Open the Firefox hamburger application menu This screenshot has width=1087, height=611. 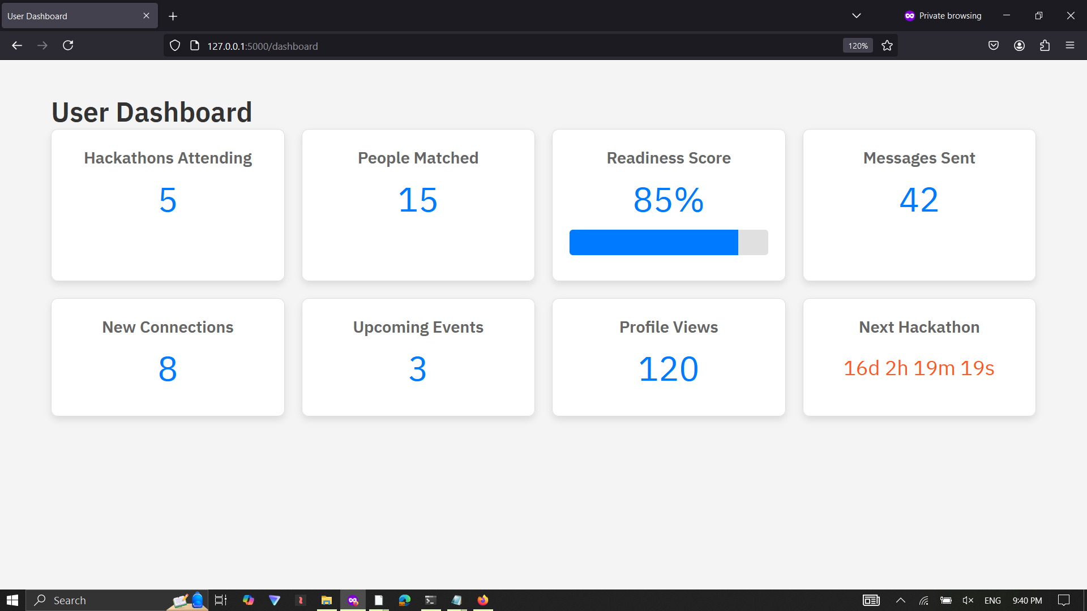tap(1070, 45)
